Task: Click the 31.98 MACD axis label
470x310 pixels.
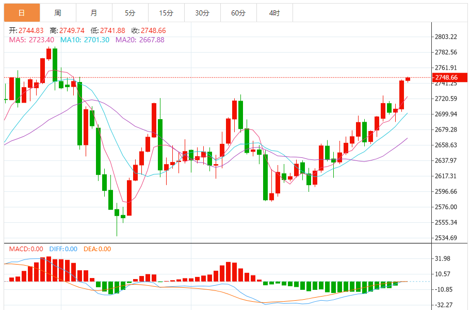Action: [443, 258]
